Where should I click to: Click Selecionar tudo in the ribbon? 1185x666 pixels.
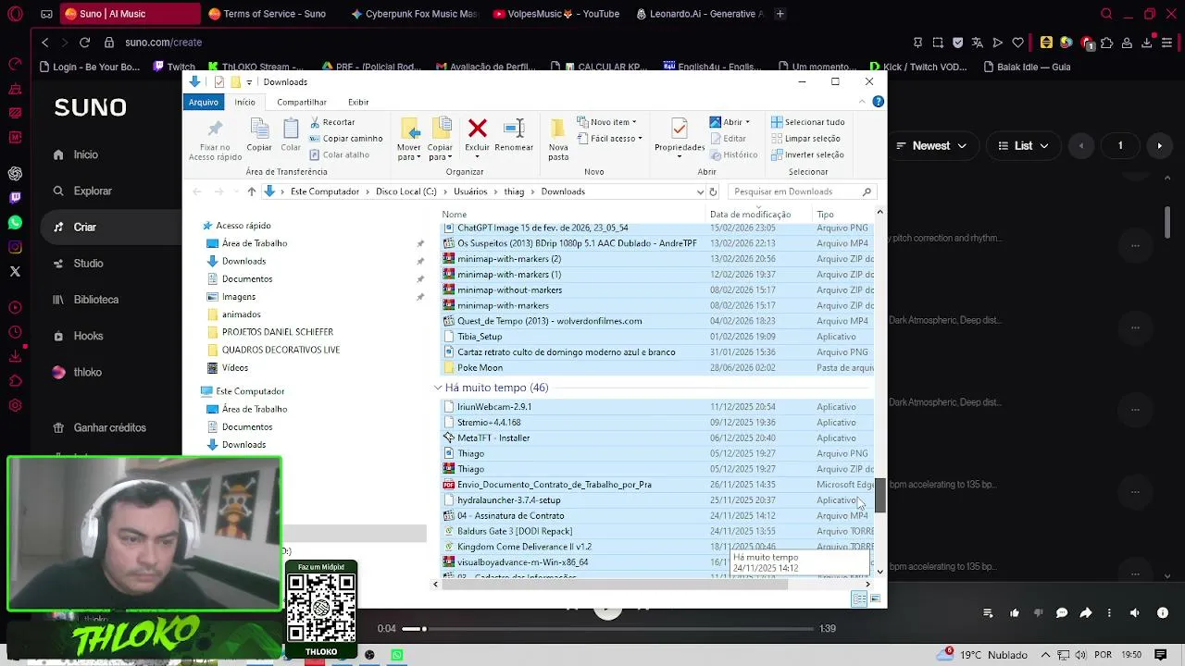point(807,122)
